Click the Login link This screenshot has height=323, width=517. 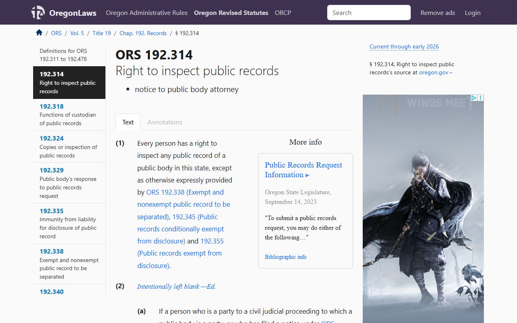click(x=473, y=13)
